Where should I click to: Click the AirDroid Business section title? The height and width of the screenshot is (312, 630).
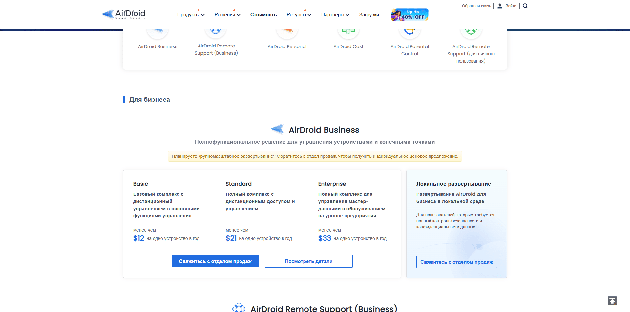tap(324, 130)
